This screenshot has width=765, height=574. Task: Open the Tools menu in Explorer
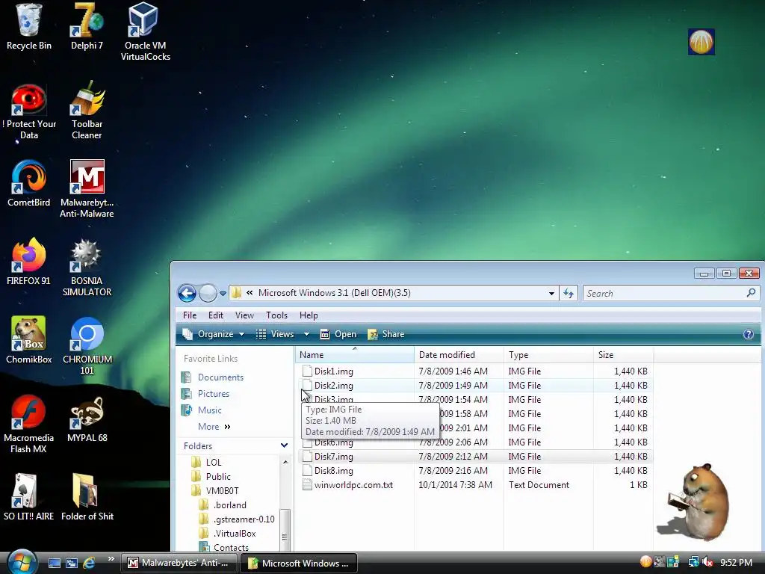click(276, 315)
